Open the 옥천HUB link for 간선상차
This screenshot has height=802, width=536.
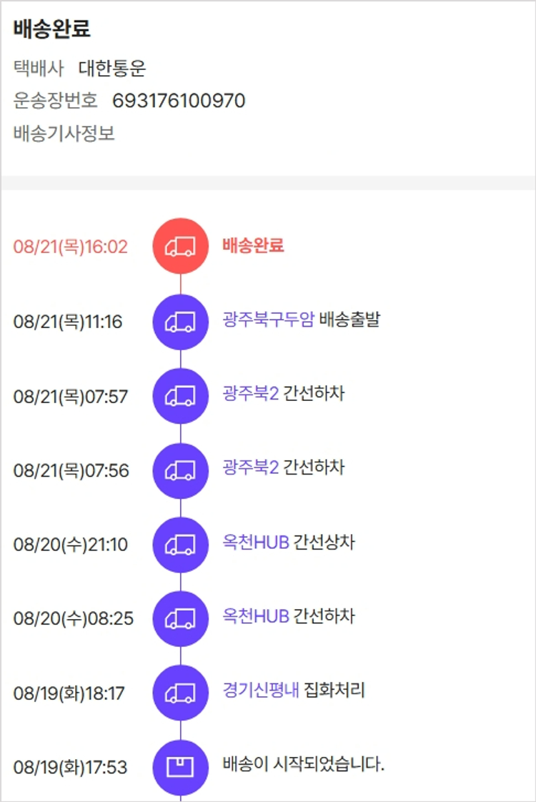point(256,543)
